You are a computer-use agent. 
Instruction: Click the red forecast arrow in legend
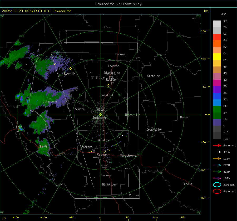point(217,145)
